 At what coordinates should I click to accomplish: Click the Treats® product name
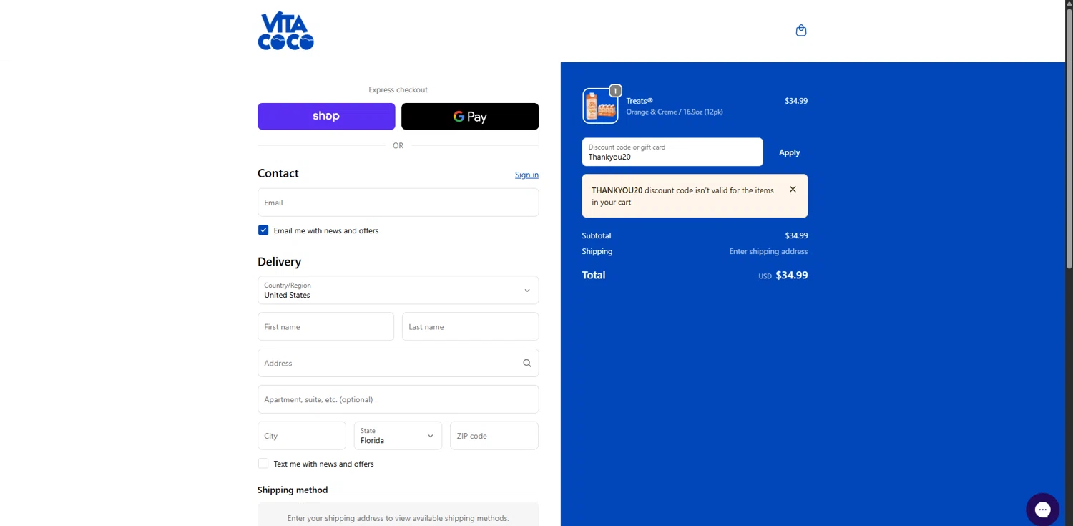(640, 101)
